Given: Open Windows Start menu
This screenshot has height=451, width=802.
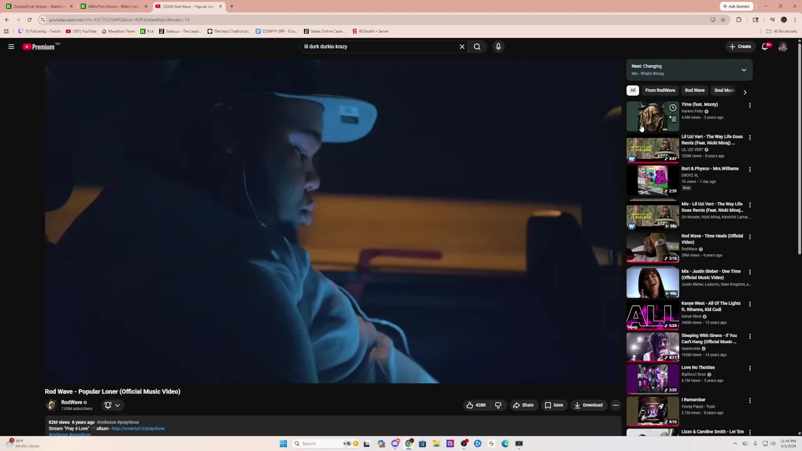Looking at the screenshot, I should 283,443.
